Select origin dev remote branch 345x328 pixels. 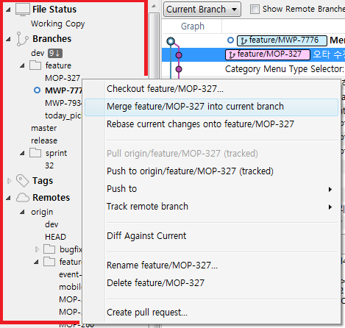point(51,224)
